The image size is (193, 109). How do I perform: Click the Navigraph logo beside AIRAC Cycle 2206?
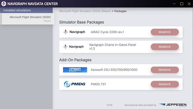point(74,32)
